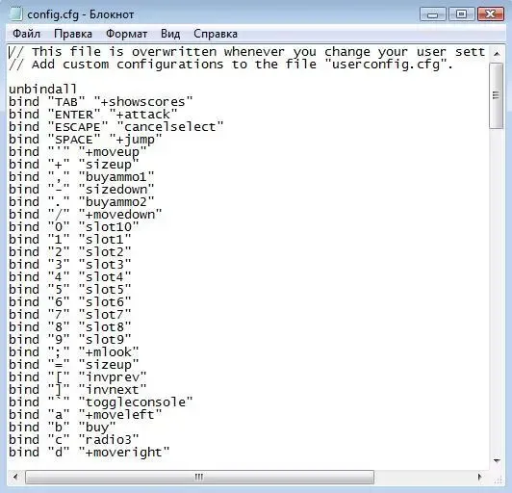The image size is (512, 493).
Task: Click the title text 'config.cfg - Блокнот'
Action: point(80,14)
